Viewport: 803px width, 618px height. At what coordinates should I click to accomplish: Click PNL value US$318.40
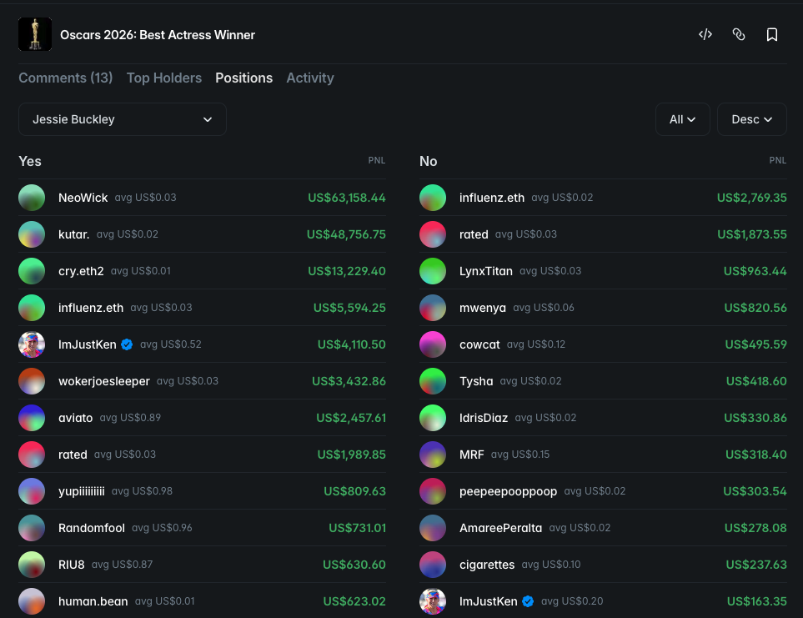[755, 455]
